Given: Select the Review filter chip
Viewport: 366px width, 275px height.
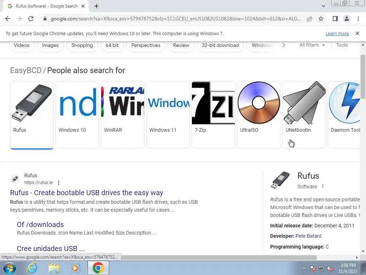Looking at the screenshot, I should pyautogui.click(x=181, y=45).
